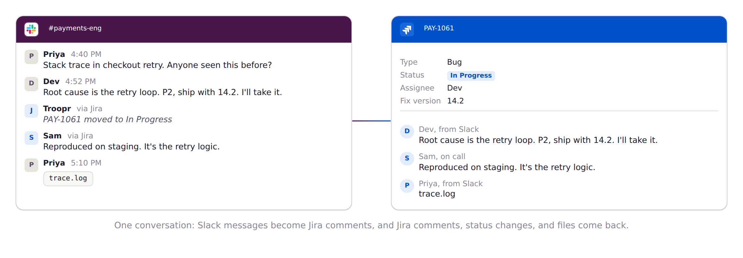Select Sam's name in the Slack thread
This screenshot has height=258, width=743.
pyautogui.click(x=52, y=136)
